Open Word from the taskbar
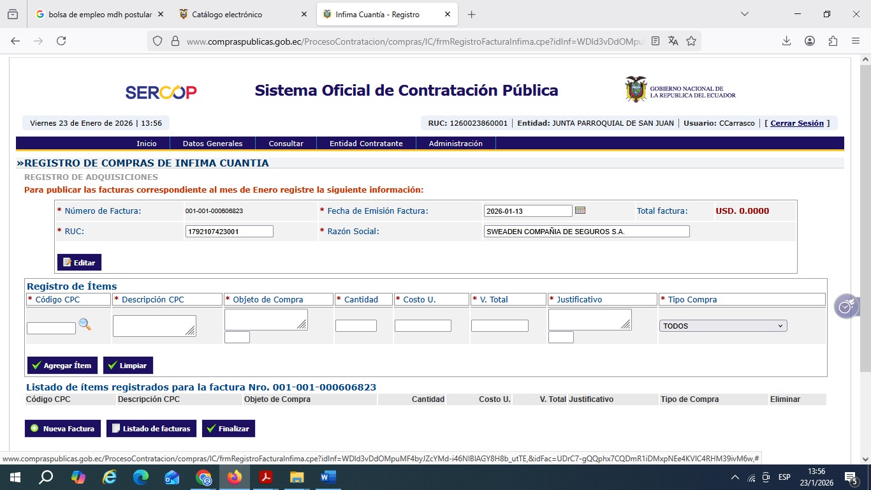 [328, 477]
